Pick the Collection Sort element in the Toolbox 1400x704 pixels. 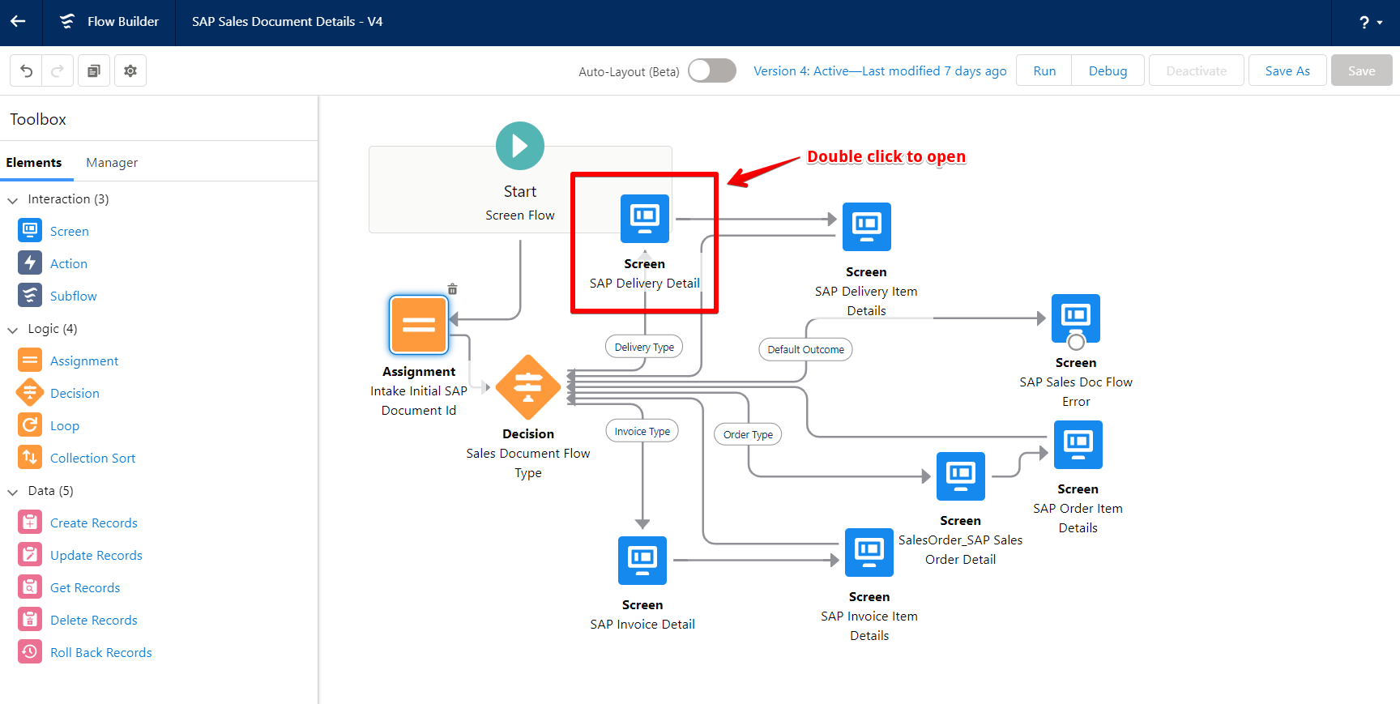[x=76, y=458]
